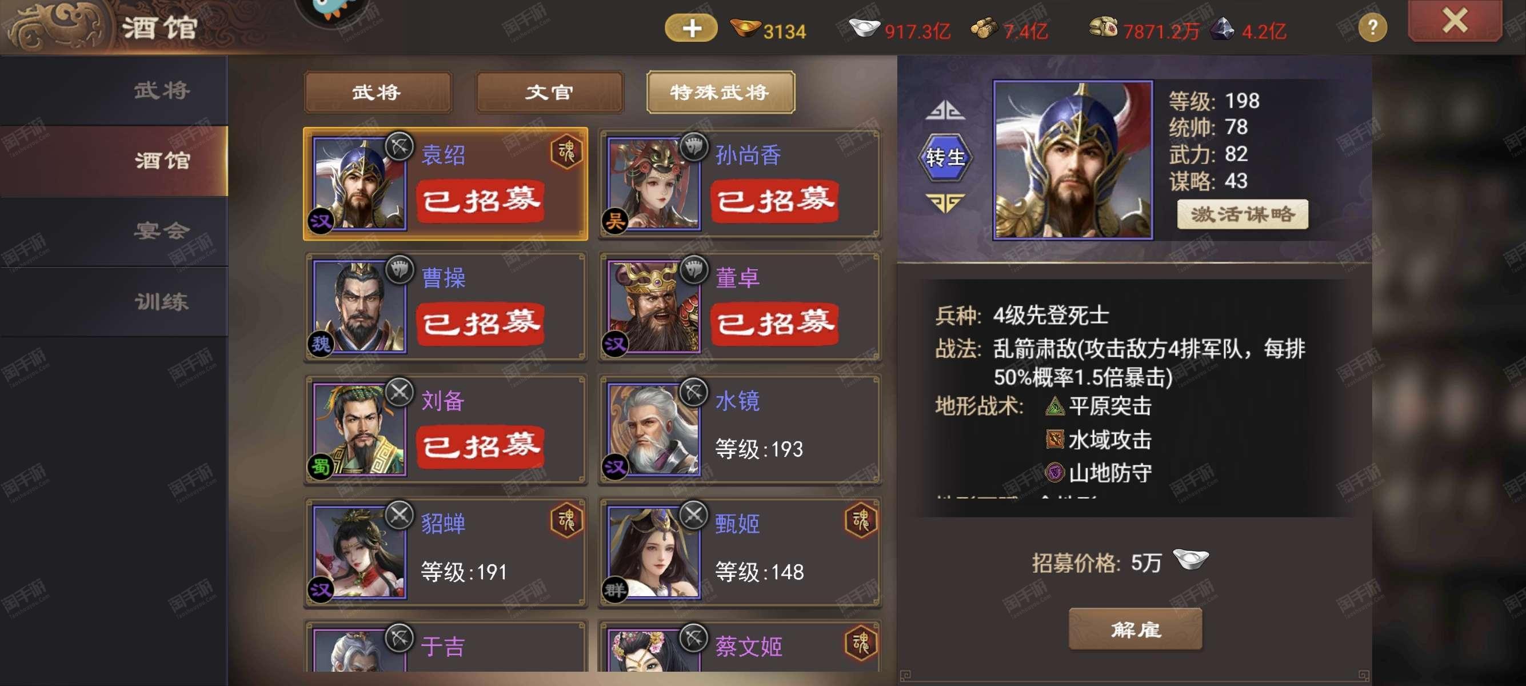Select the 特殊武将 filter tab

[x=720, y=92]
